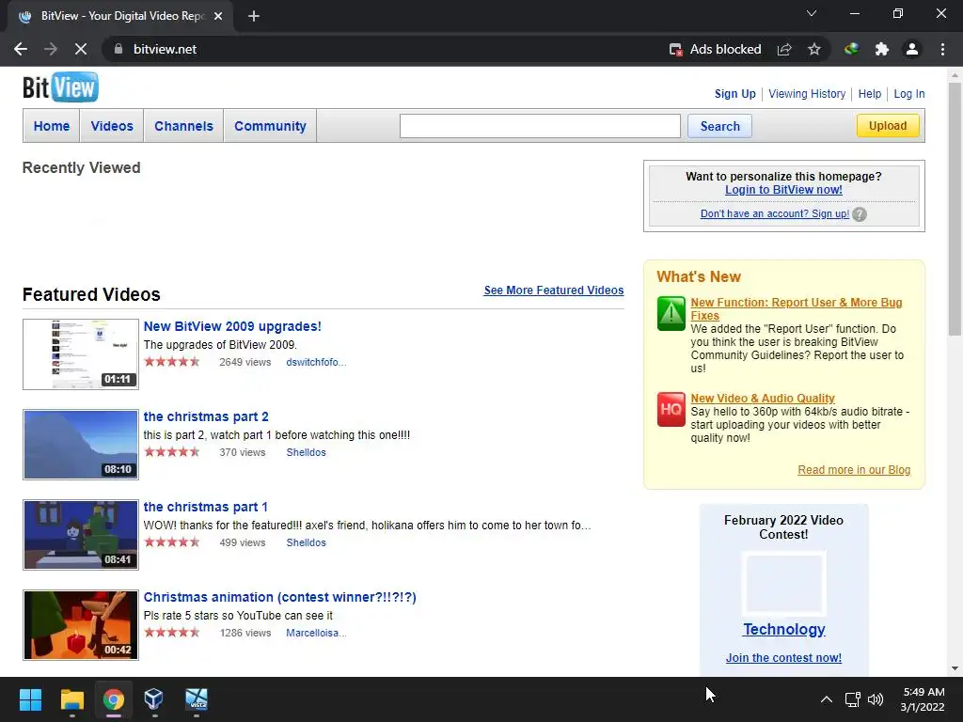Open a new browser tab with plus
Screen dimensions: 963x722
point(254,16)
